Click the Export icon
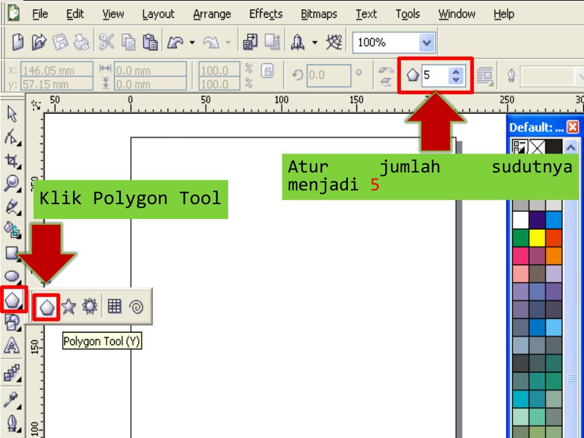The image size is (584, 438). (x=272, y=42)
